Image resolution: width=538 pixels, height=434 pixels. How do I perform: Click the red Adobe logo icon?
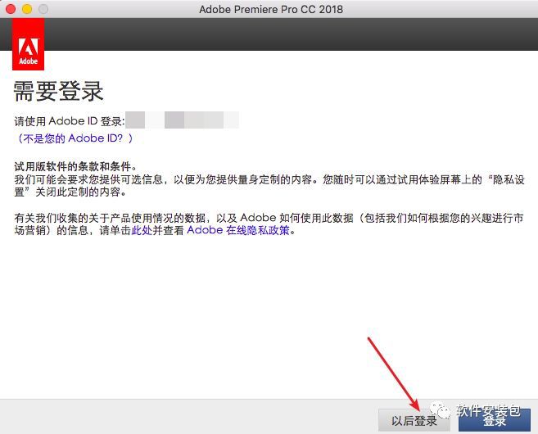(x=28, y=44)
